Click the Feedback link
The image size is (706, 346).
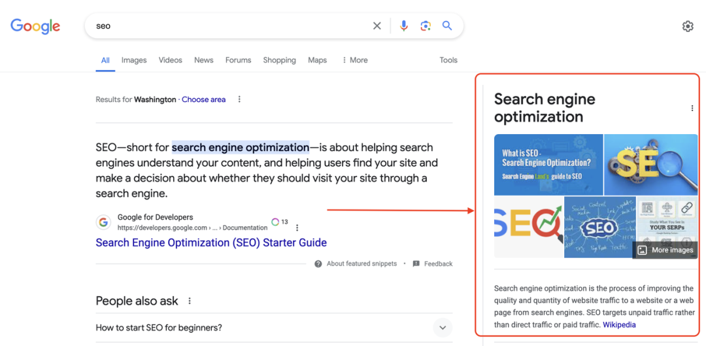(438, 264)
